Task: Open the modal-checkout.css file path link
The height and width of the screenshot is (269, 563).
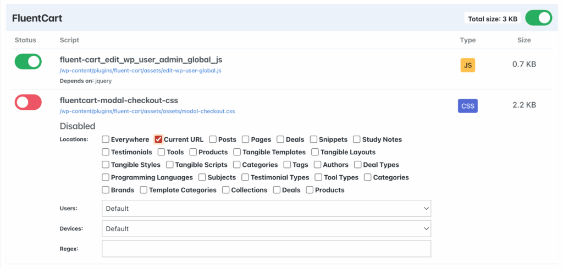Action: (147, 111)
